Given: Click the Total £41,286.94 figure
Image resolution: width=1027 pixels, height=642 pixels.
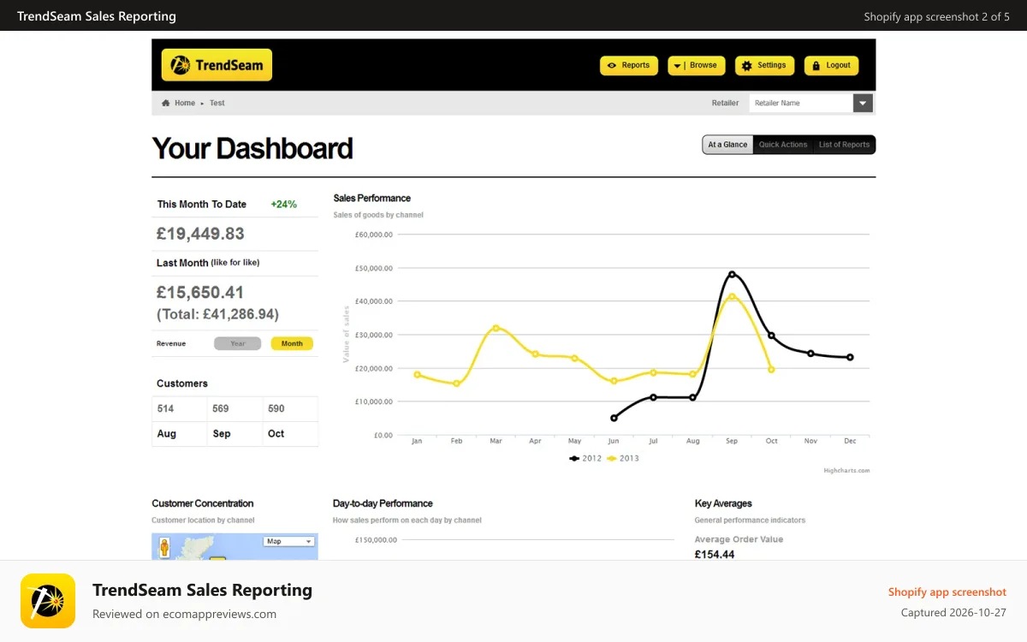Looking at the screenshot, I should 217,314.
